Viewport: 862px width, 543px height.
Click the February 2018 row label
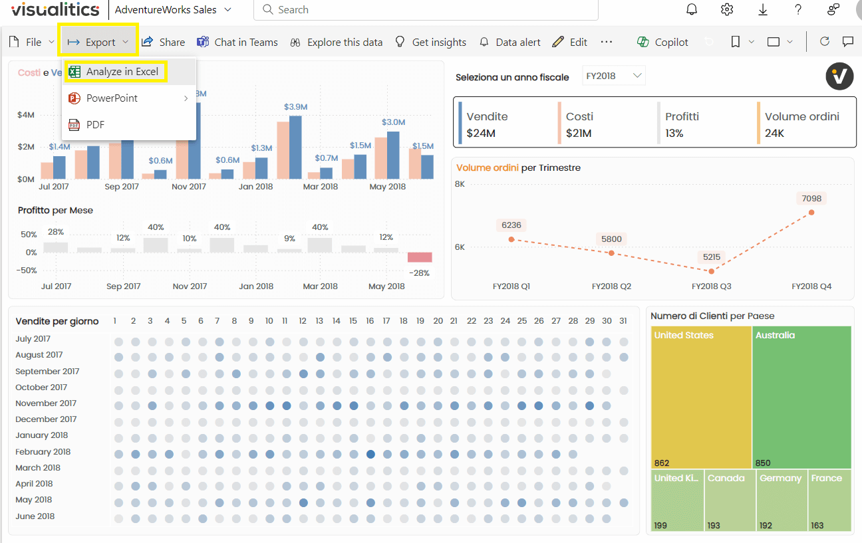tap(43, 452)
